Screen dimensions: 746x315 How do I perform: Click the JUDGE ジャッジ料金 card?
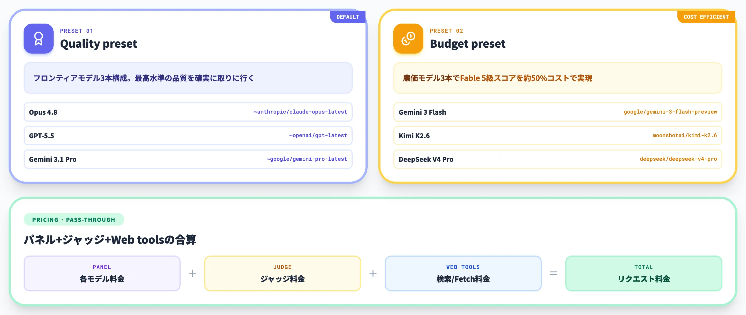coord(282,273)
